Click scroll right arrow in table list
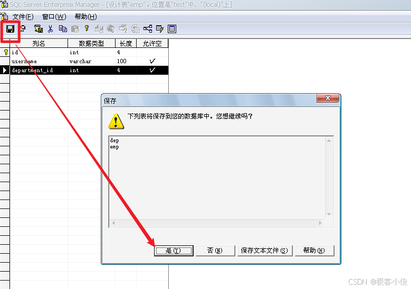 click(x=320, y=223)
